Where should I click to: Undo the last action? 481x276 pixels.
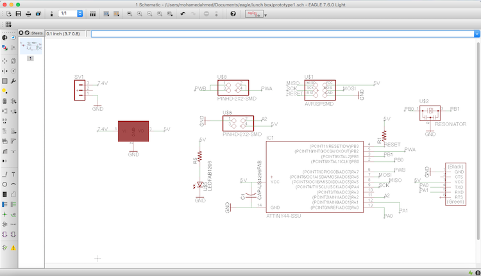tap(183, 14)
